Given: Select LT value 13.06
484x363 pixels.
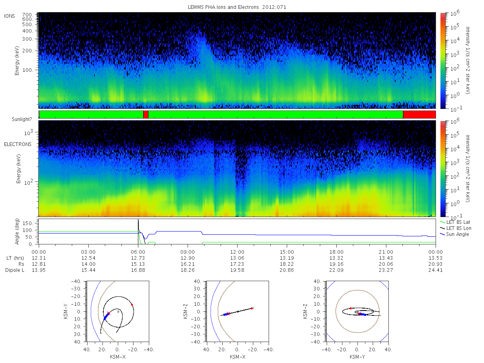Looking at the screenshot, I should (x=237, y=258).
